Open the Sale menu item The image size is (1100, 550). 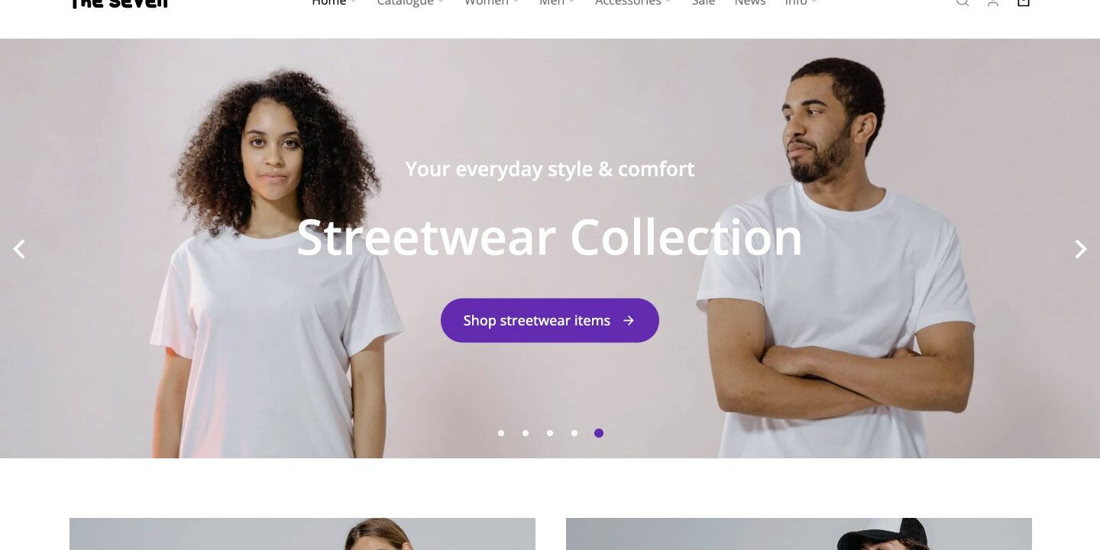point(703,2)
